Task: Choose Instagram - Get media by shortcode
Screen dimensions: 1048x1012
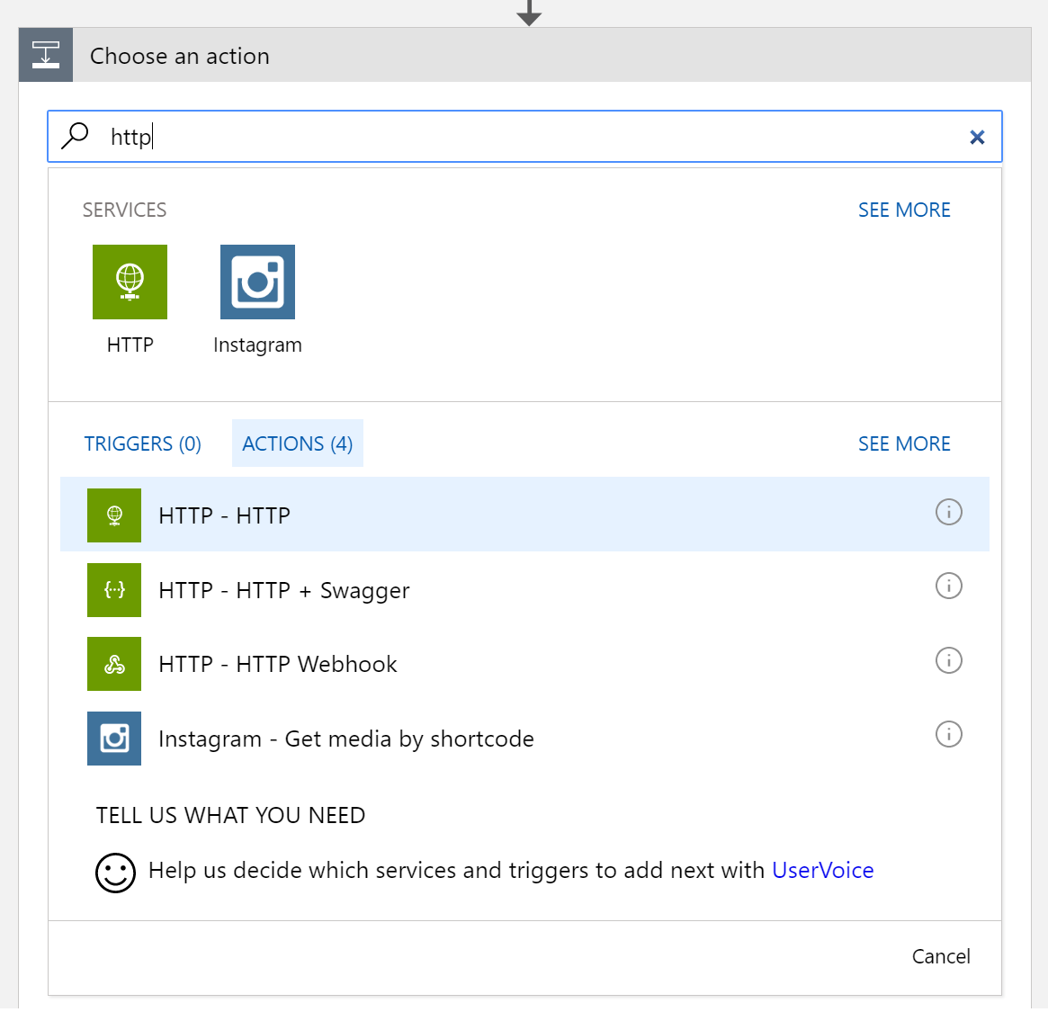Action: click(x=345, y=739)
